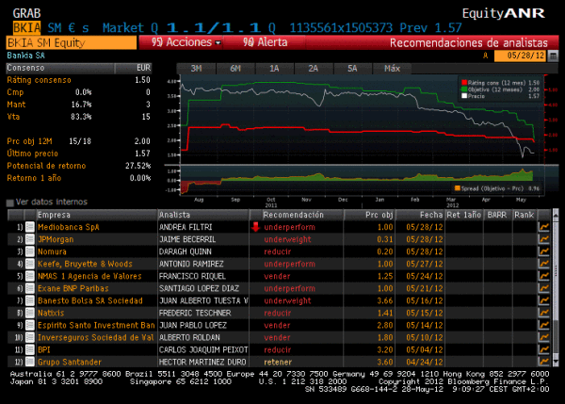
Task: Sort by the BARR column header
Action: (x=497, y=215)
